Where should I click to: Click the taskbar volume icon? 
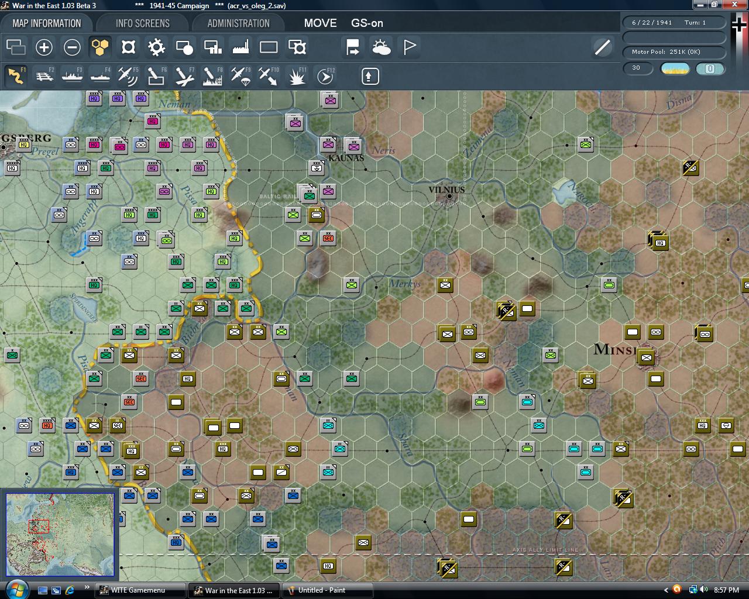(703, 590)
